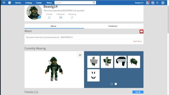Switch to the Creations tab
The height and width of the screenshot is (95, 169).
click(114, 26)
